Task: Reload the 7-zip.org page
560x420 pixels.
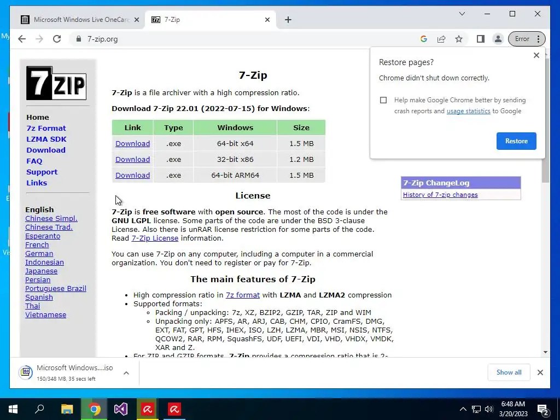Action: pyautogui.click(x=57, y=39)
